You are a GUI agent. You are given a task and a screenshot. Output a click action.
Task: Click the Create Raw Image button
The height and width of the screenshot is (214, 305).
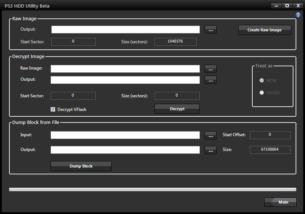[265, 30]
